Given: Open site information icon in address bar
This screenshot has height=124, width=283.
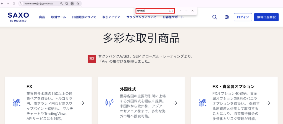Looking at the screenshot, I should pos(21,3).
